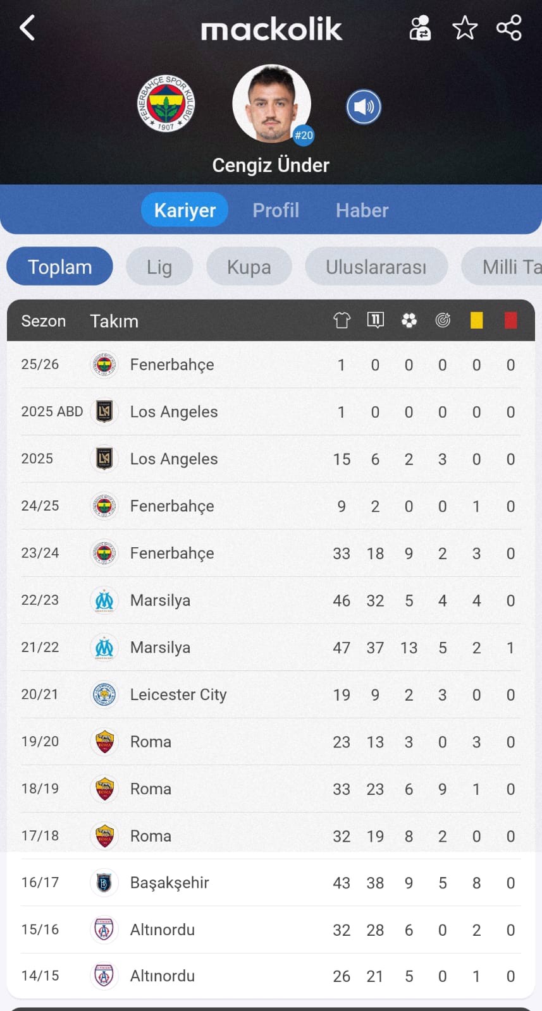Tap the assists target icon column header
Screen dimensions: 542x1011
[x=443, y=320]
